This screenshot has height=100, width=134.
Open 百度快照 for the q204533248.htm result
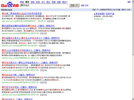click(43, 82)
